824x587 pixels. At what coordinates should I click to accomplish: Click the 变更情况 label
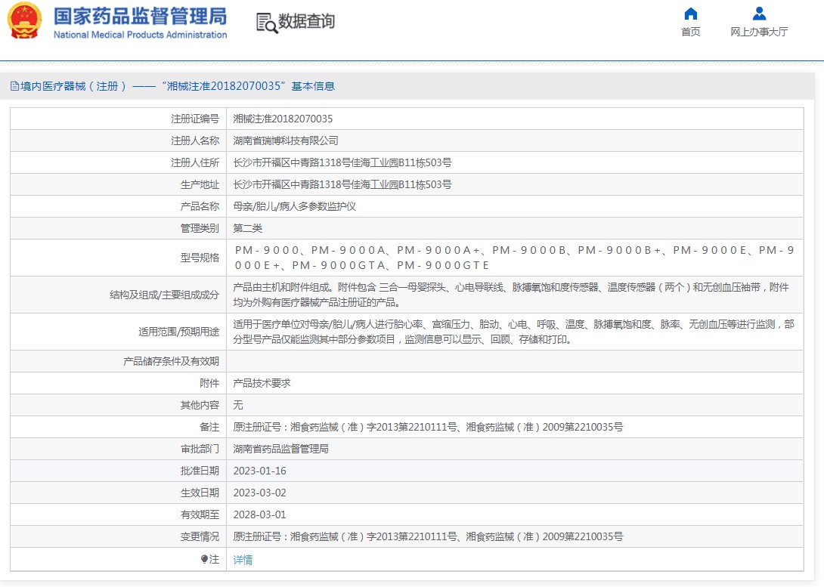200,536
